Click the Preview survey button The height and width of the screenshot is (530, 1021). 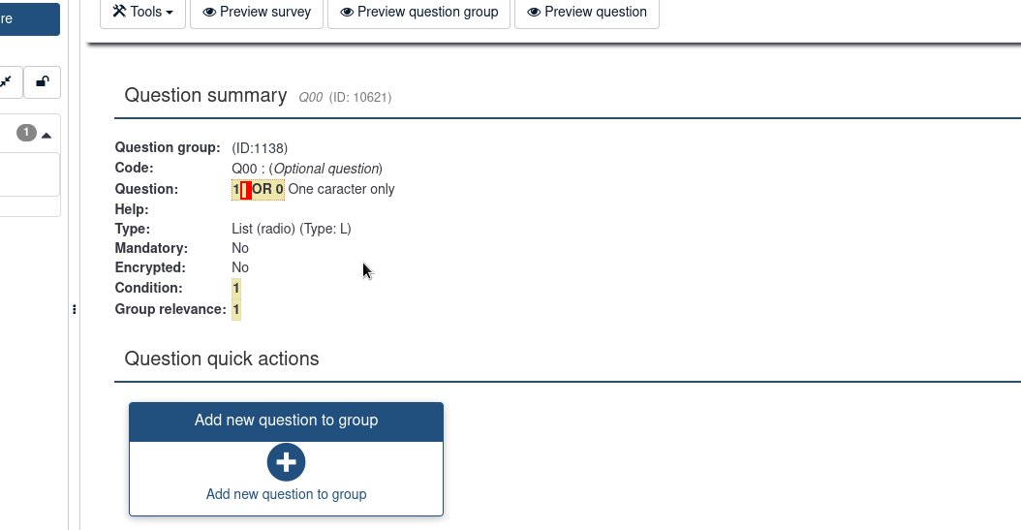257,13
